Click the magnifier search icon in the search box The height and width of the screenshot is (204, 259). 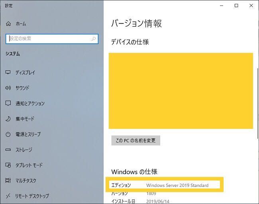click(x=94, y=39)
